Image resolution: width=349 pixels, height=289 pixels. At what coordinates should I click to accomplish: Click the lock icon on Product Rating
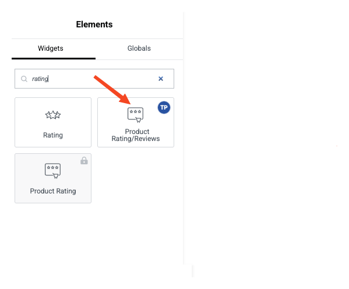click(84, 161)
